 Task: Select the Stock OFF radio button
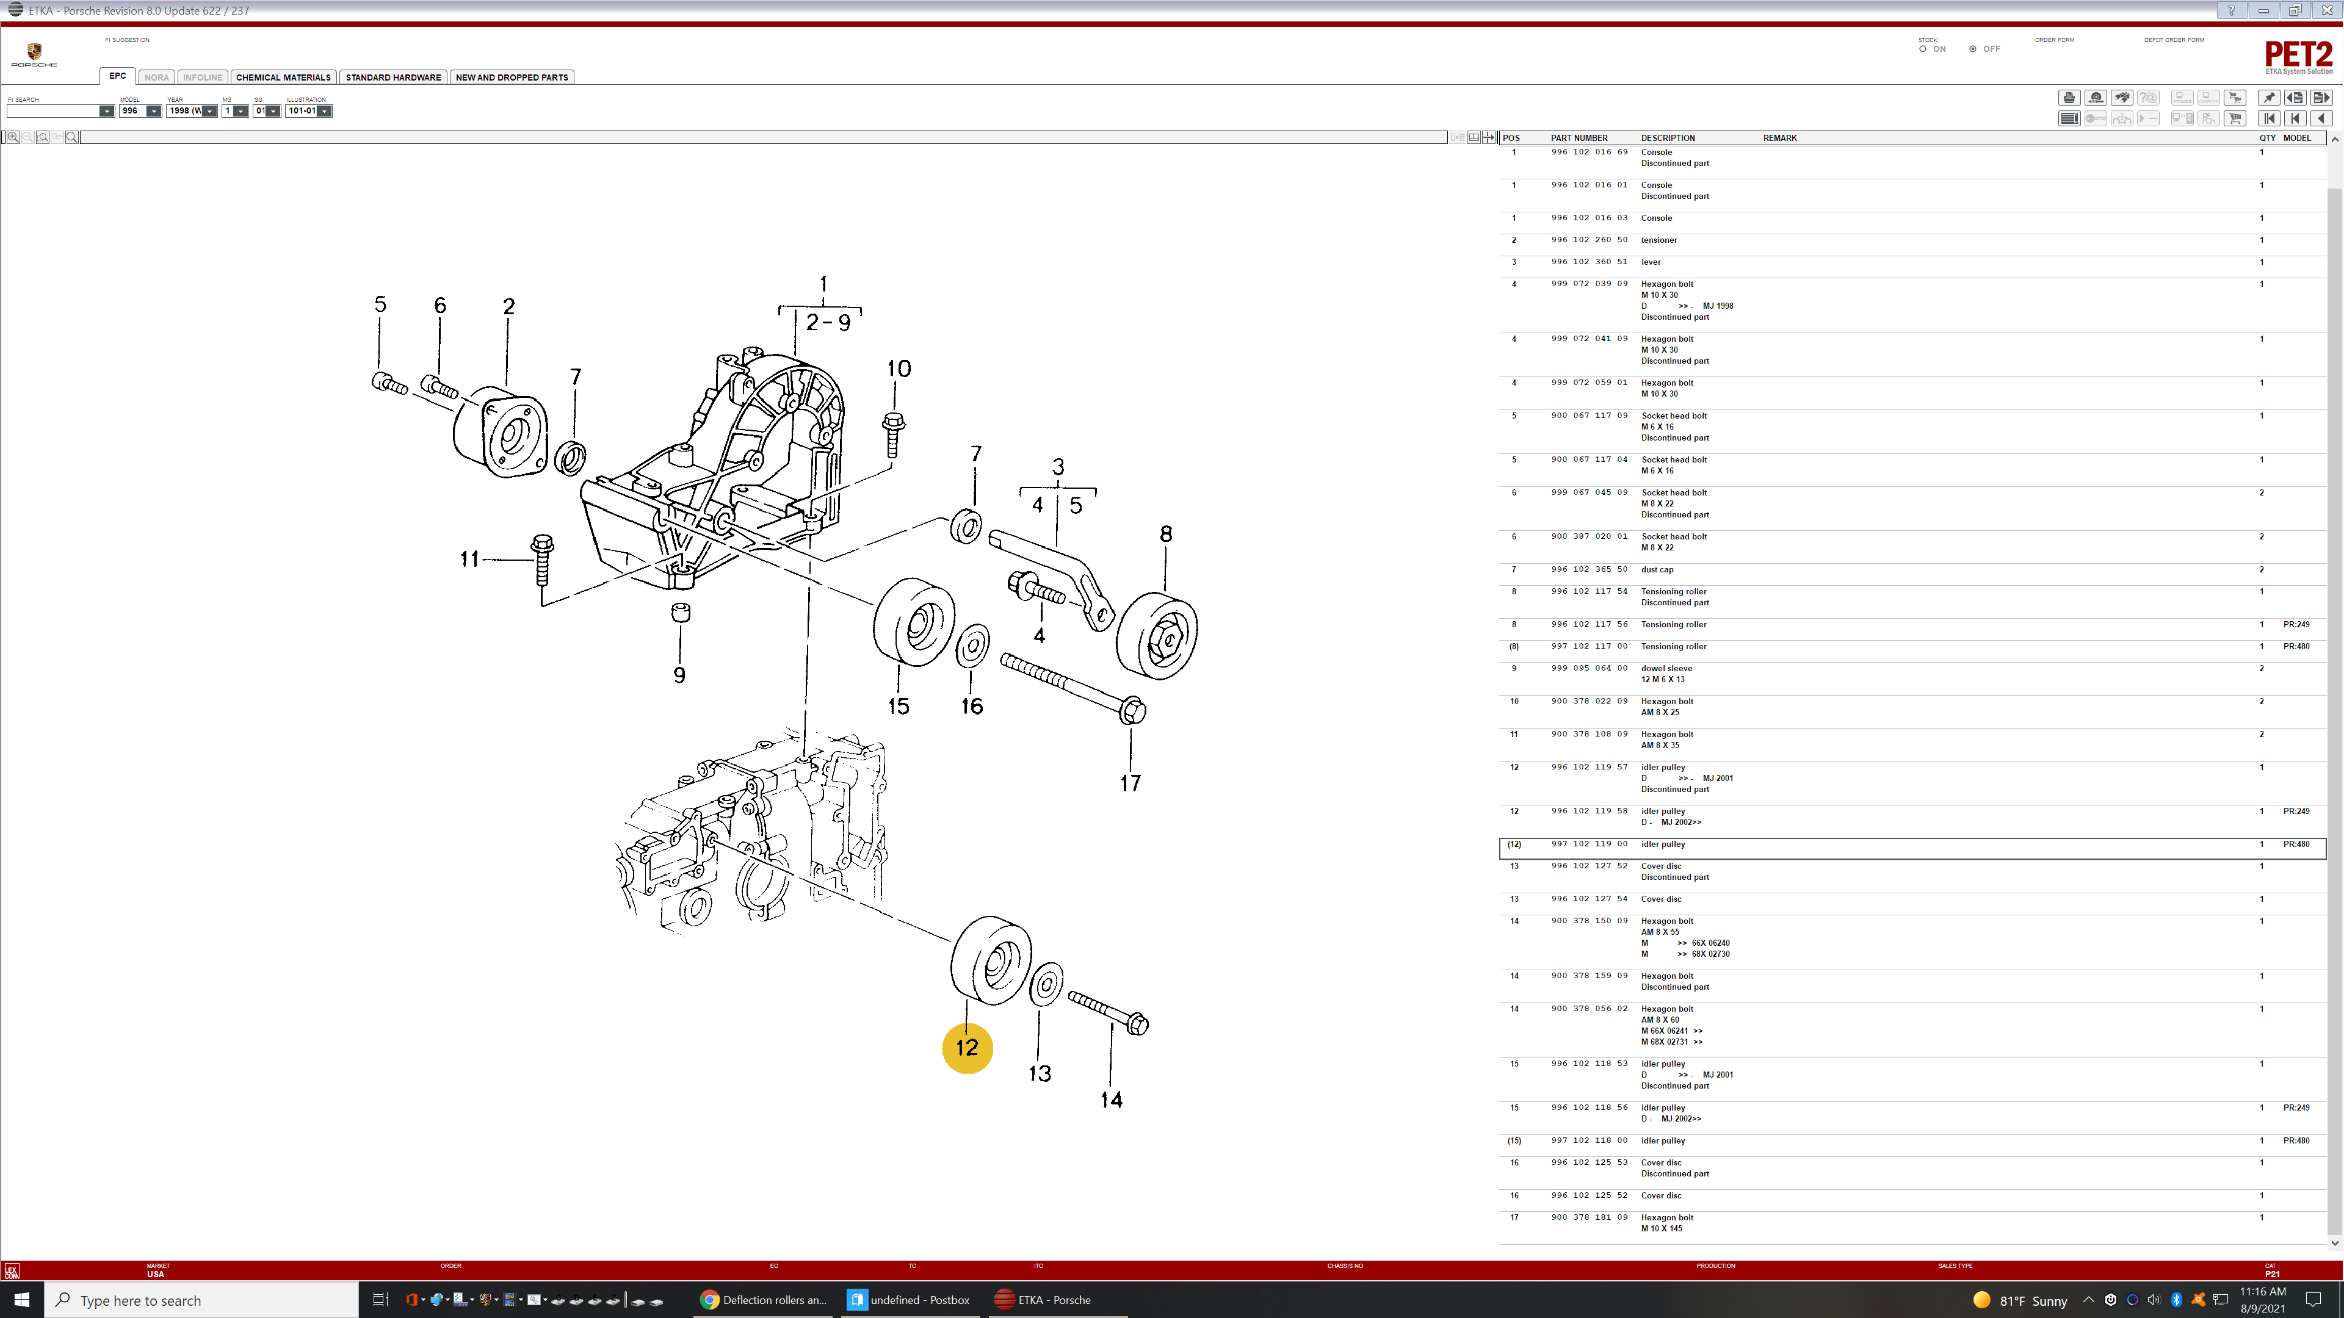coord(1973,49)
